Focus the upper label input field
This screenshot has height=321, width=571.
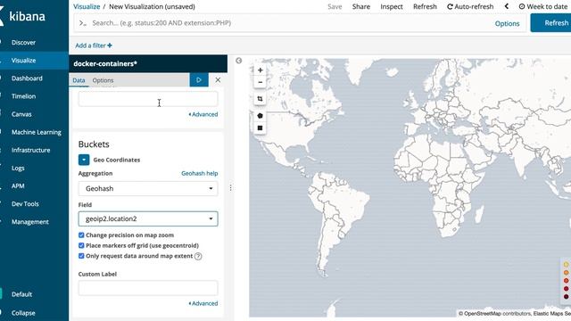pyautogui.click(x=148, y=99)
